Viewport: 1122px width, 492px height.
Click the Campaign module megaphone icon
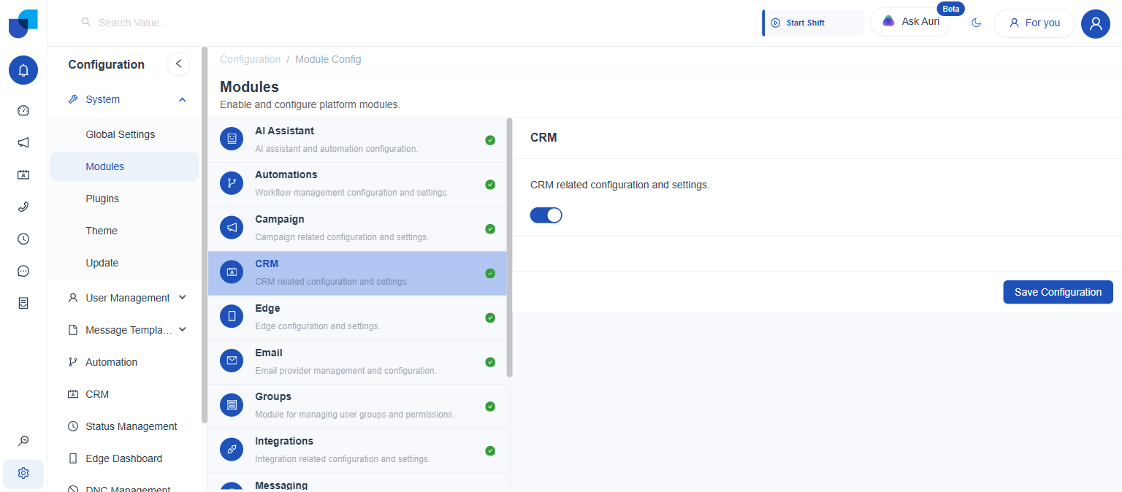232,228
